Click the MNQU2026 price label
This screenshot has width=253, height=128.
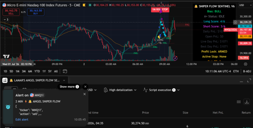tap(231, 30)
